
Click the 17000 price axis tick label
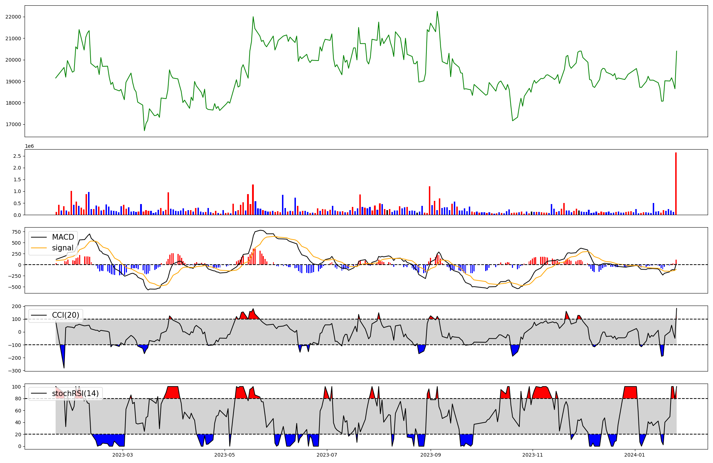(13, 125)
